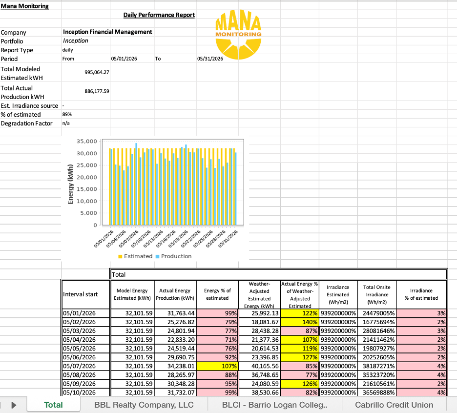Select the Irradiance Estimated (Wh/m2) header
Image resolution: width=457 pixels, height=413 pixels.
tap(338, 294)
